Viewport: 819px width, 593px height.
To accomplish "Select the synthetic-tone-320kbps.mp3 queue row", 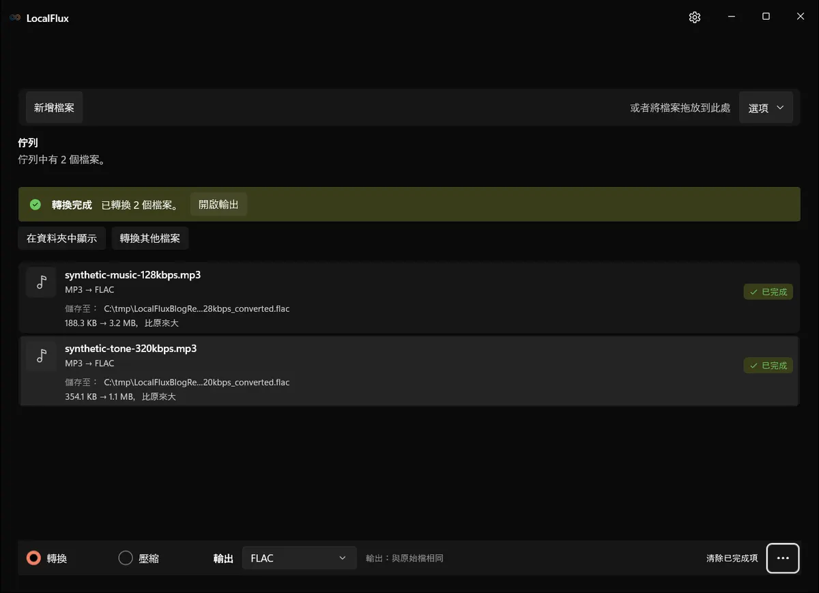I will 409,371.
